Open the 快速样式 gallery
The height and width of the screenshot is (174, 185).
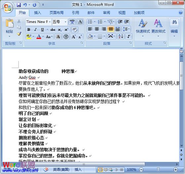tap(143, 28)
